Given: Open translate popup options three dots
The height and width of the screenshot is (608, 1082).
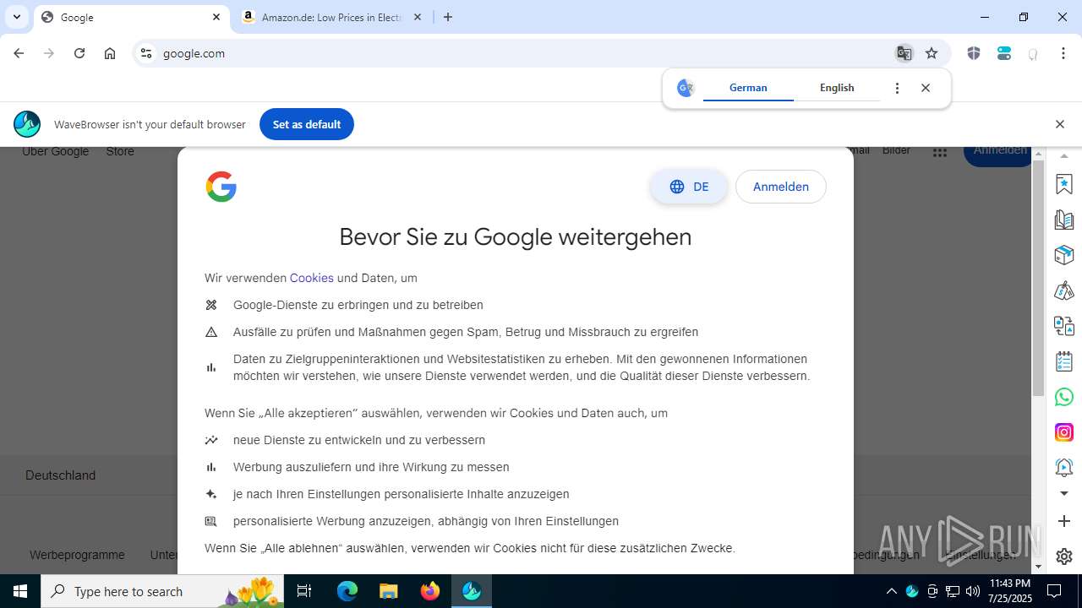Looking at the screenshot, I should 897,88.
